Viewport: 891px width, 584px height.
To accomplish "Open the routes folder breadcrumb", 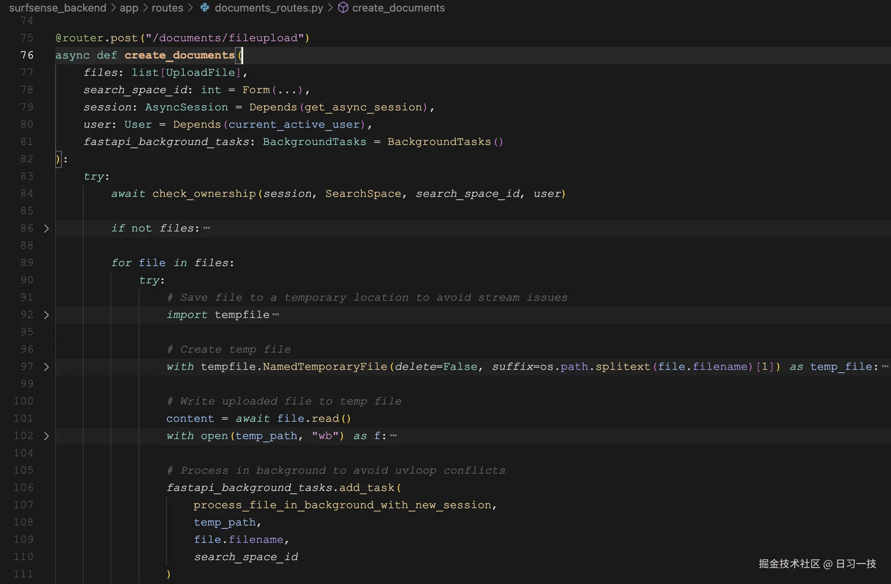I will pyautogui.click(x=167, y=8).
